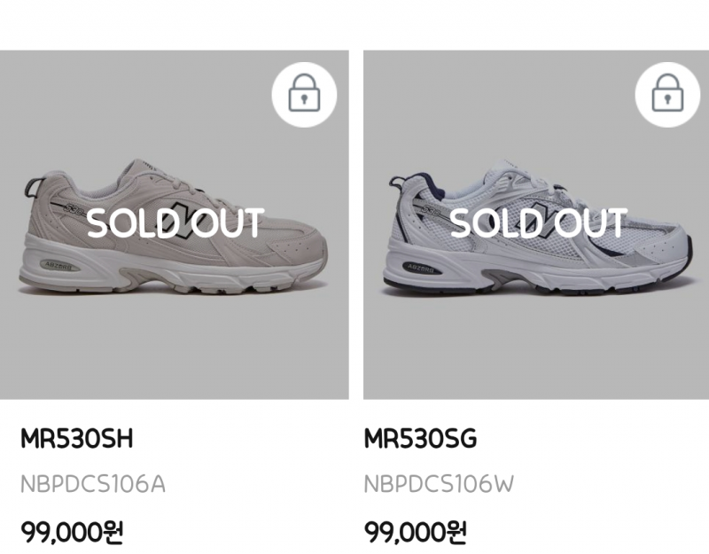Click the 99,000원 price under MR530SH

pyautogui.click(x=72, y=532)
